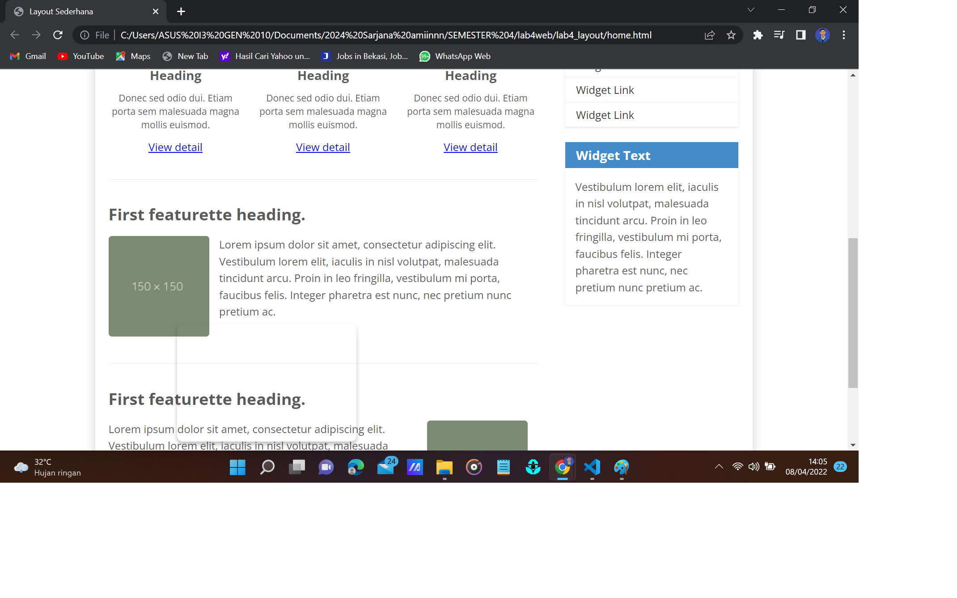
Task: Open Visual Studio Code from taskbar
Action: click(x=592, y=467)
